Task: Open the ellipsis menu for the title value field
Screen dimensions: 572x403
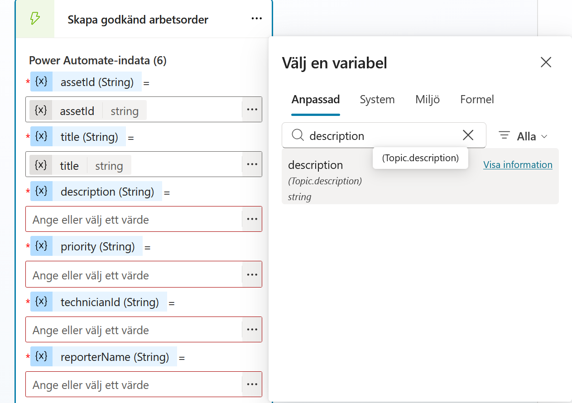Action: coord(252,164)
